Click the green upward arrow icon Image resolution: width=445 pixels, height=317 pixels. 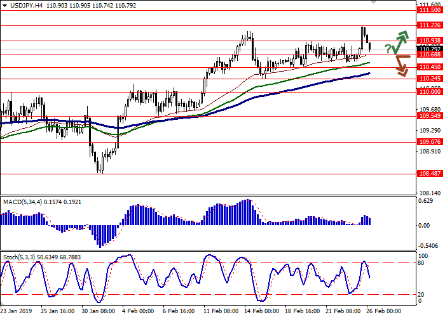(x=399, y=42)
